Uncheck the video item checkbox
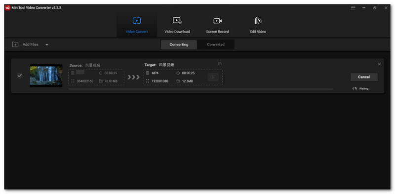The height and width of the screenshot is (194, 395). point(19,76)
